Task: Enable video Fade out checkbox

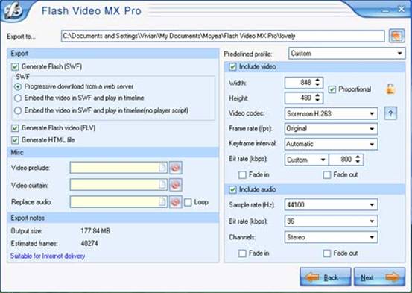Action: [327, 174]
